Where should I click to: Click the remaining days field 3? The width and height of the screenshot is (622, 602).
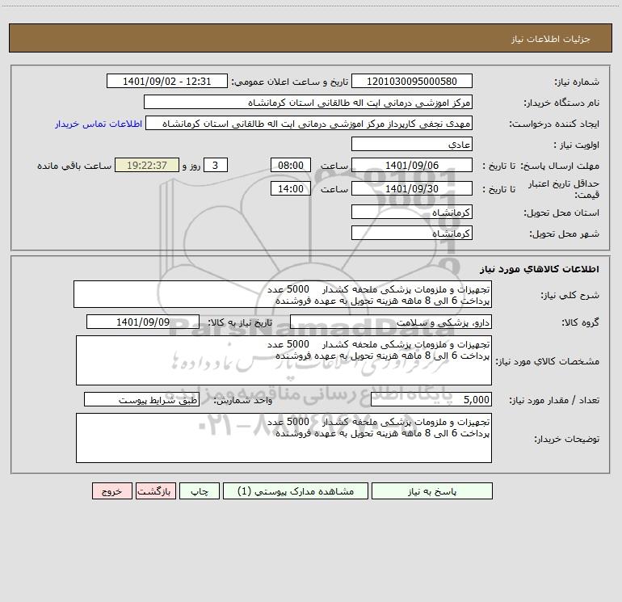[x=216, y=165]
